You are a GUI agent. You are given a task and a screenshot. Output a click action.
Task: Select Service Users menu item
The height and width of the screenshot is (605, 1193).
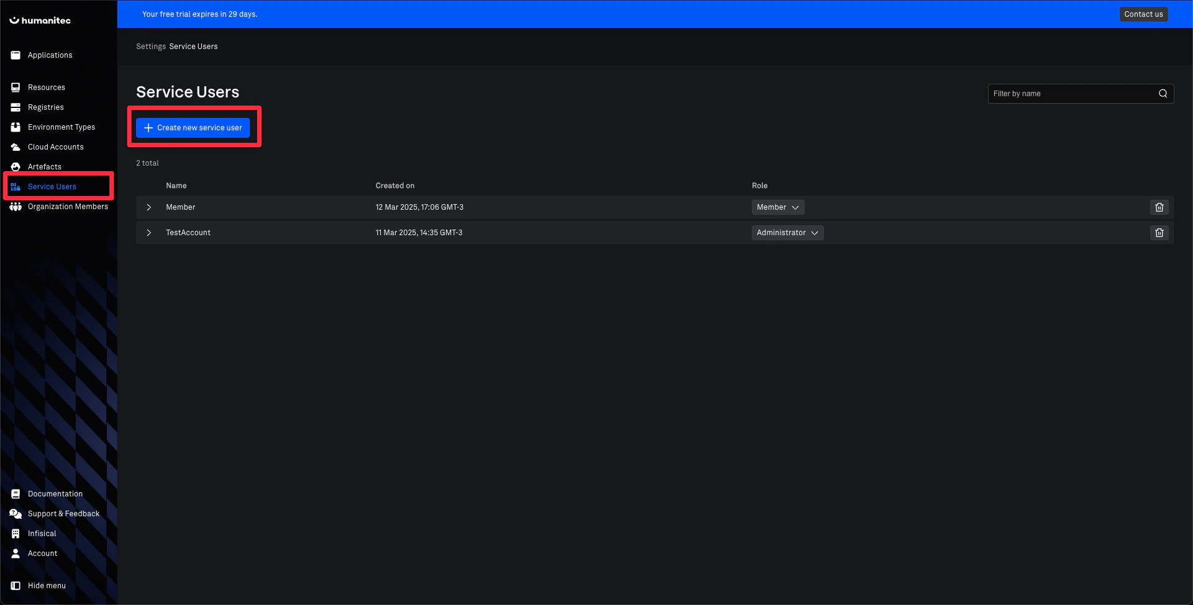coord(52,187)
